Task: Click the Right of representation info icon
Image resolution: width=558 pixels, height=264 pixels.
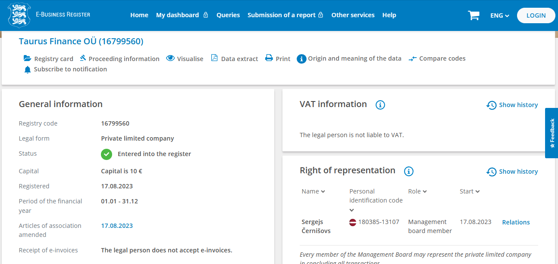Action: 409,171
